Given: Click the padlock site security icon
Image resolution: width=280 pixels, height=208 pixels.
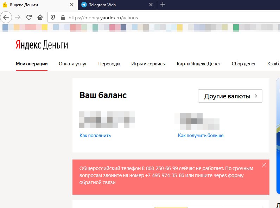Looking at the screenshot, I should point(63,17).
